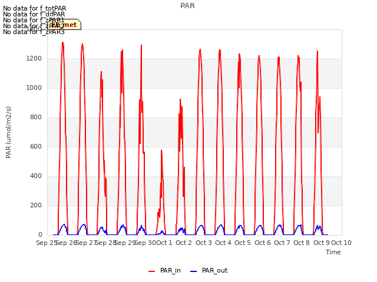
Task: Click the EE_met annotation label
Action: point(64,25)
